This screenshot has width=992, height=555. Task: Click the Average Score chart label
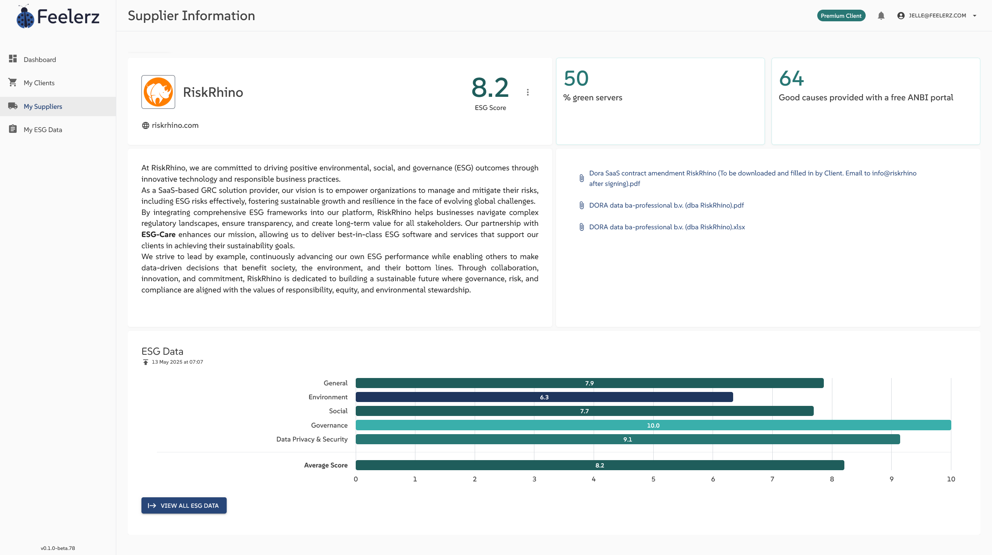click(326, 465)
